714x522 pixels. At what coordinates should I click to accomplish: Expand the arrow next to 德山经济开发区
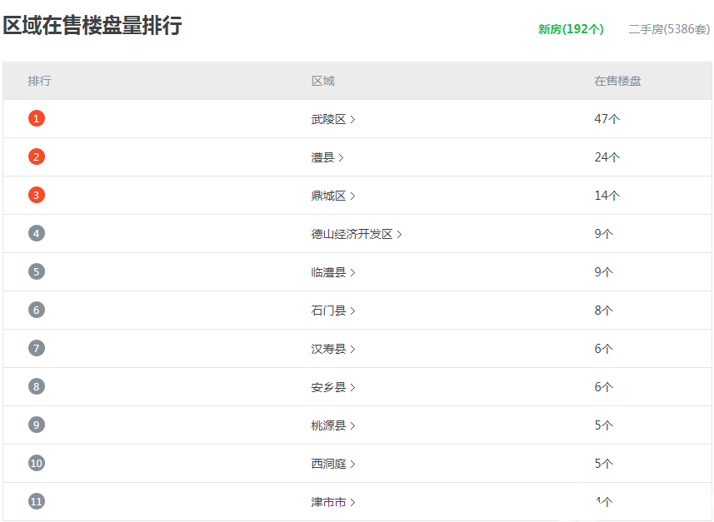pyautogui.click(x=400, y=234)
